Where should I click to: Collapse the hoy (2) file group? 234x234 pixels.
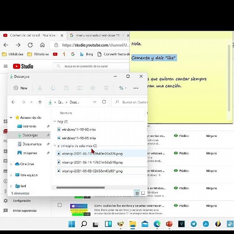coord(55,121)
